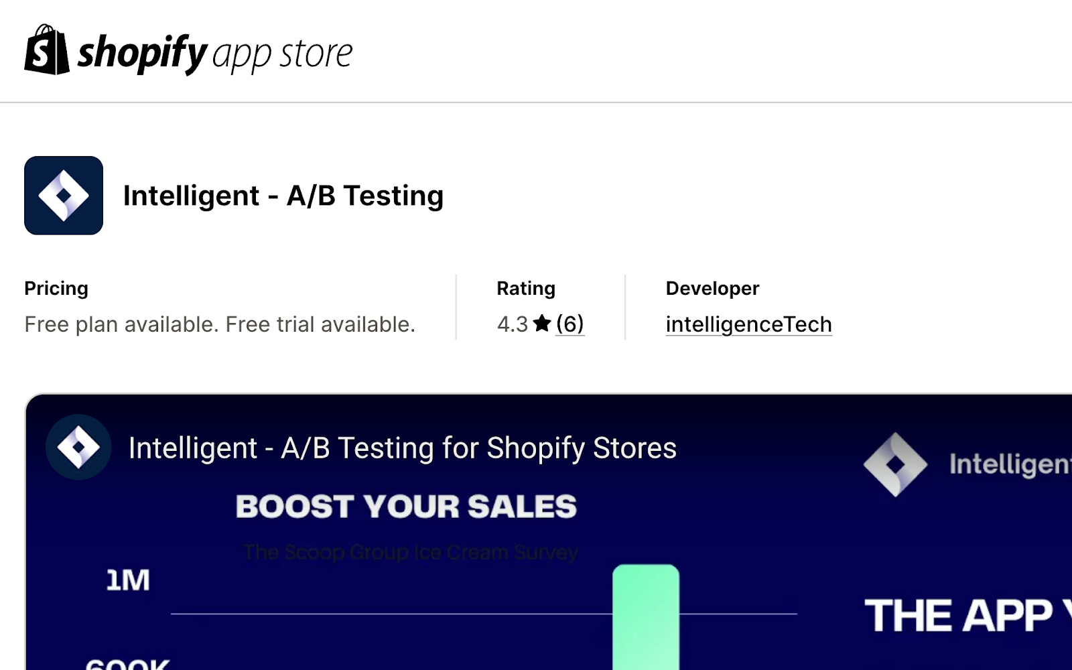The image size is (1072, 670).
Task: Click the Developer label
Action: click(712, 288)
